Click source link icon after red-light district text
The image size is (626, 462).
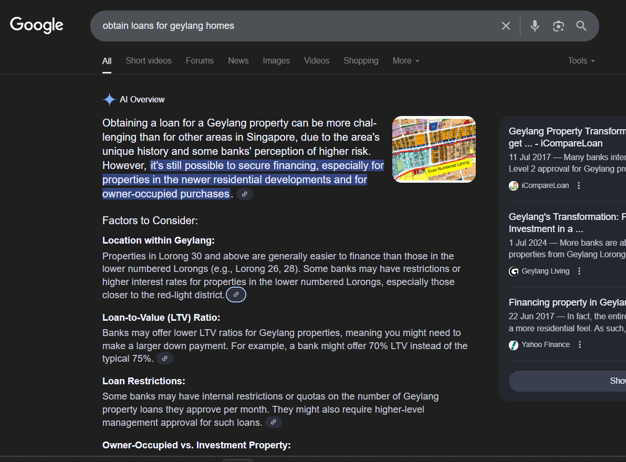click(x=236, y=295)
